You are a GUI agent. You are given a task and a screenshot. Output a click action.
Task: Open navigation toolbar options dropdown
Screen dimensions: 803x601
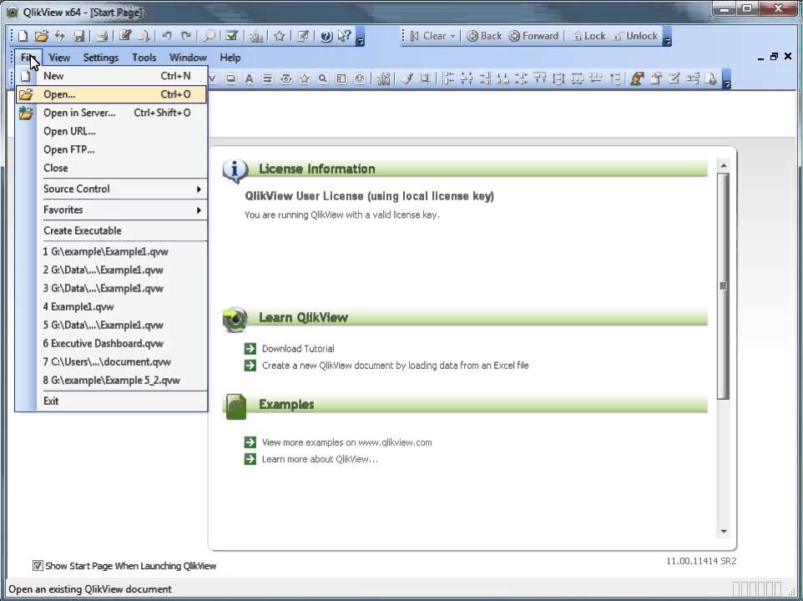click(x=667, y=37)
